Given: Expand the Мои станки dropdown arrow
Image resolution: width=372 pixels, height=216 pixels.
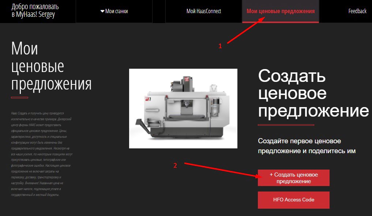Looking at the screenshot, I should 102,11.
